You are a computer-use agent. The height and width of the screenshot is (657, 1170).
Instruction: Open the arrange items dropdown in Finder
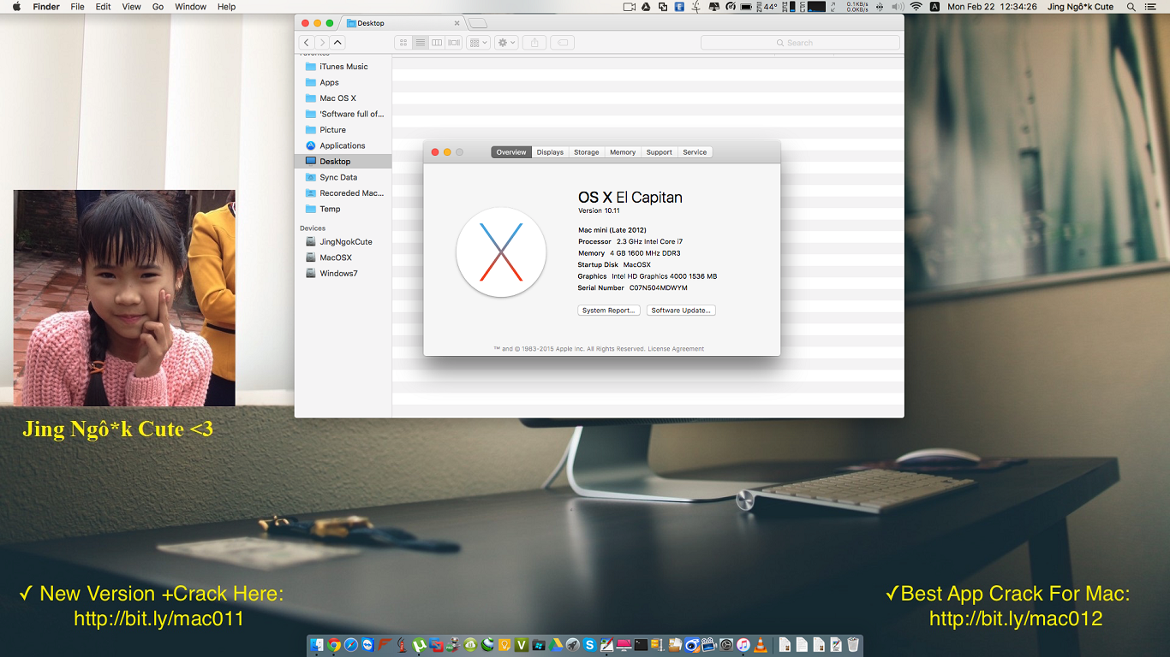[x=477, y=42]
